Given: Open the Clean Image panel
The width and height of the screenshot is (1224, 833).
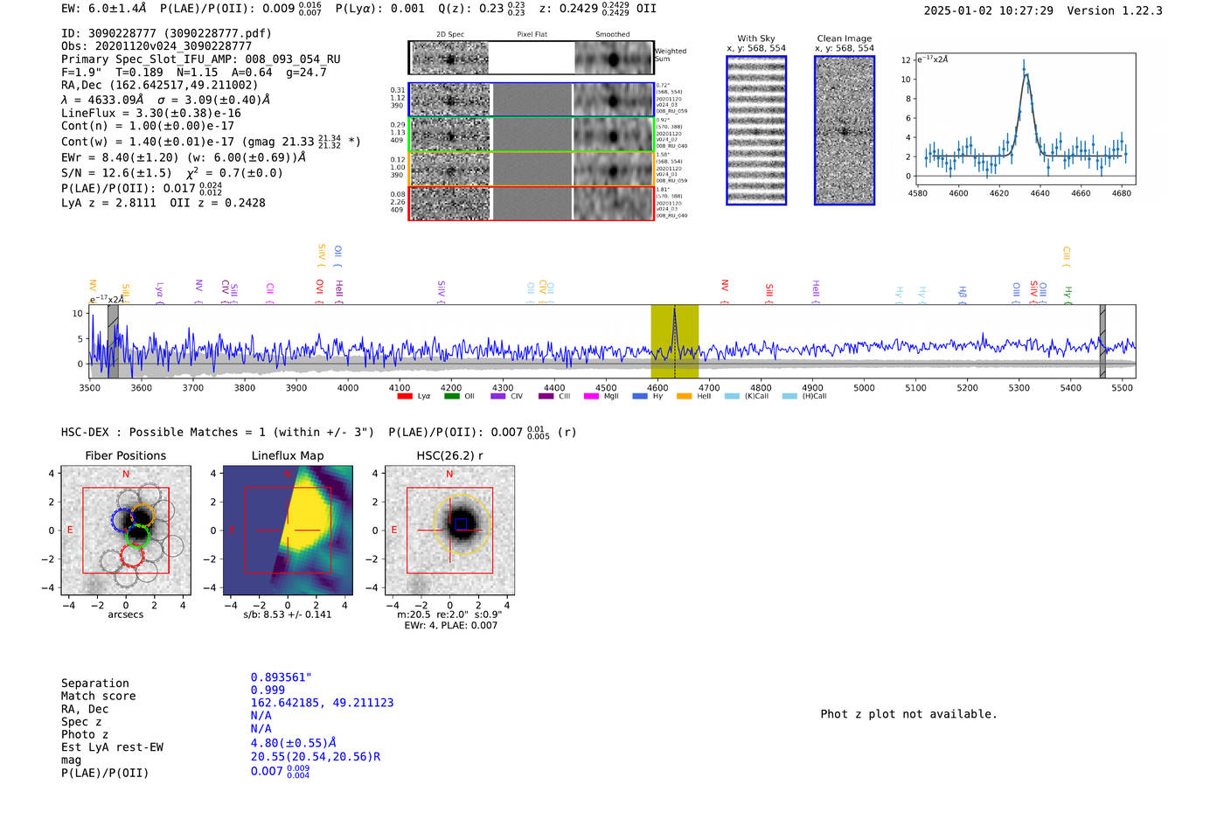Looking at the screenshot, I should coord(844,130).
